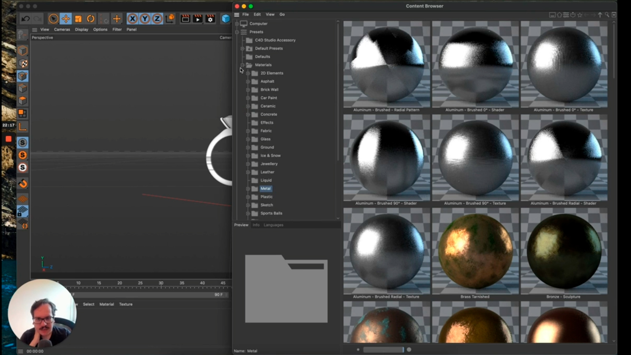Screen dimensions: 631x355
Task: Expand the 2D Elements folder
Action: pyautogui.click(x=248, y=73)
